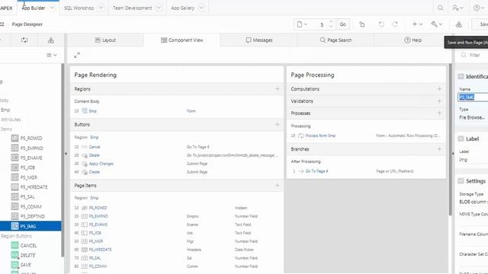488x274 pixels.
Task: Switch to the Help tab
Action: [413, 40]
